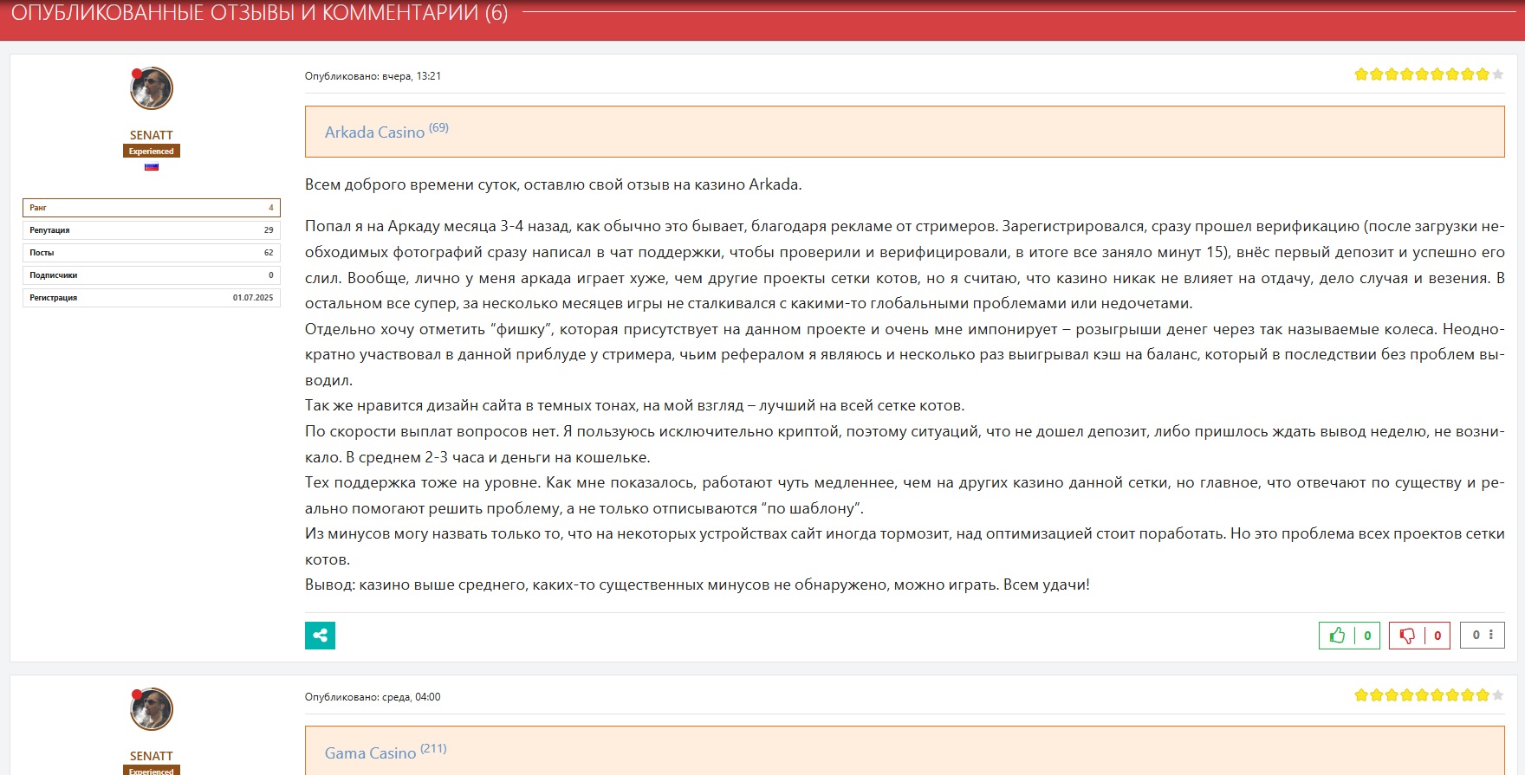
Task: Like the Arkada review with thumbs up
Action: pos(1338,636)
